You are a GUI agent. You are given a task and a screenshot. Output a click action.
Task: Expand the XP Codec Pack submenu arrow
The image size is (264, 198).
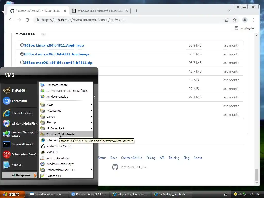92,128
